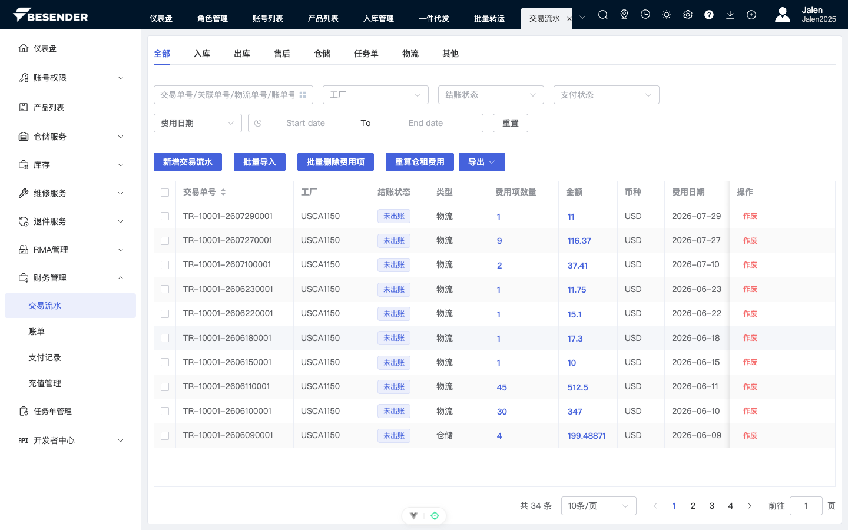Image resolution: width=848 pixels, height=530 pixels.
Task: Click the download icon in the header
Action: [730, 15]
